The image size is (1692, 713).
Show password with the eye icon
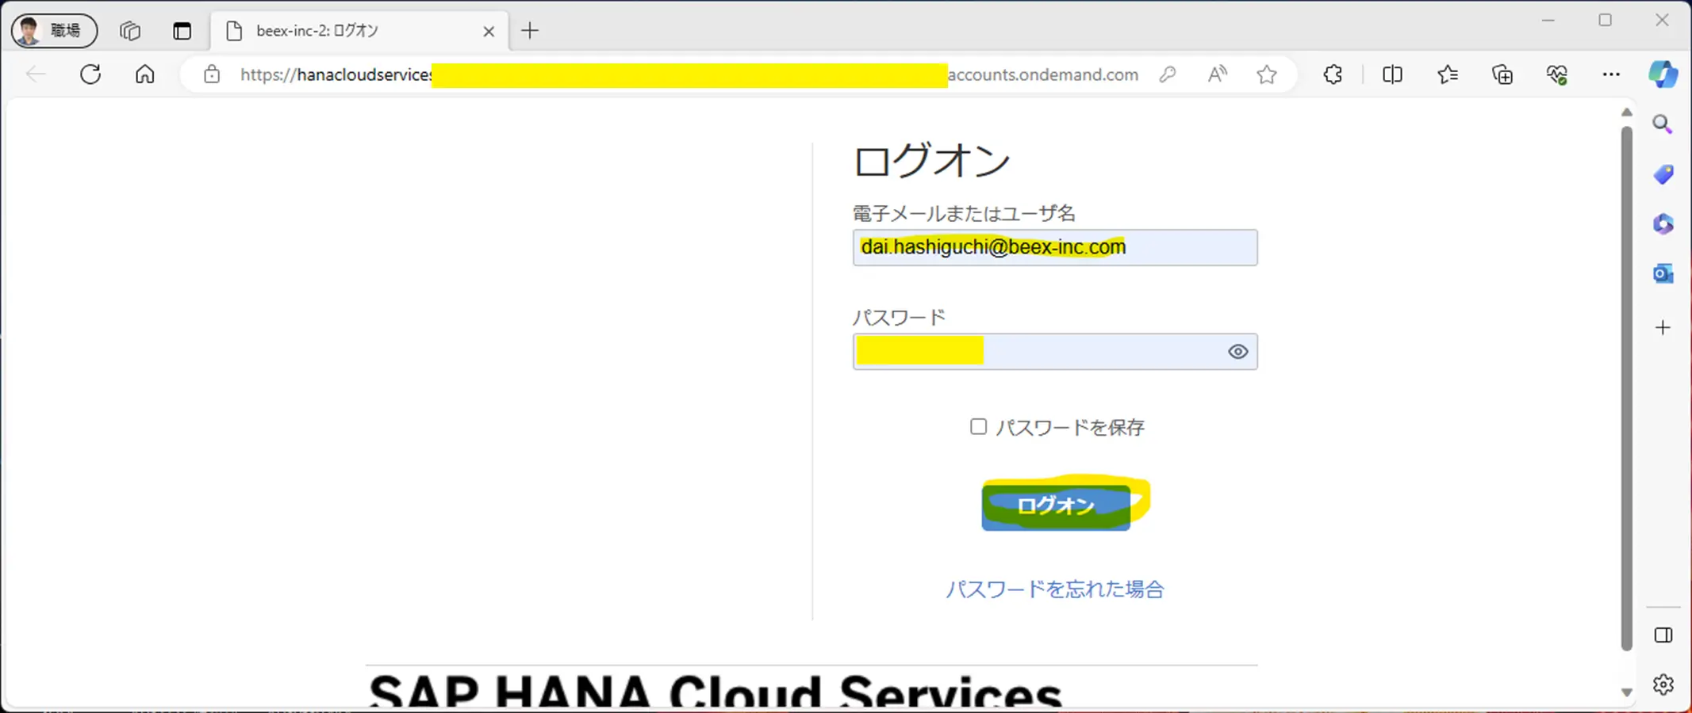(x=1237, y=352)
